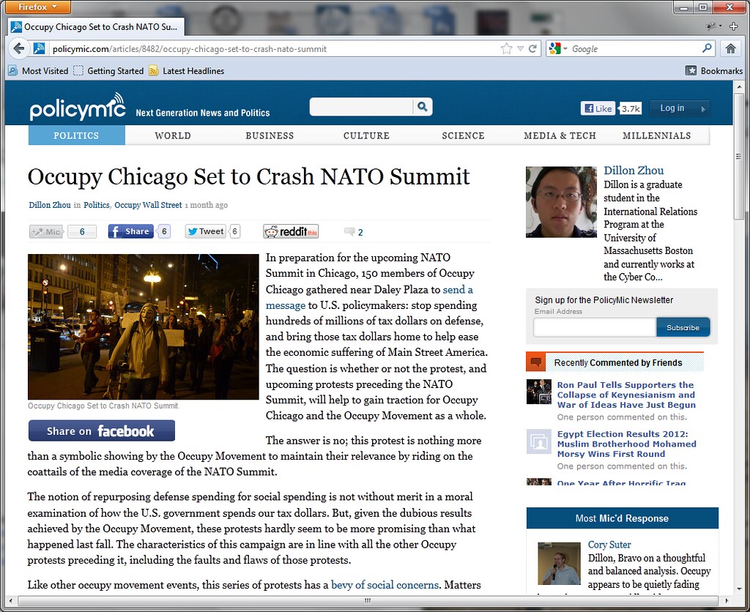Open the Firefox menu dropdown
Viewport: 750px width, 612px height.
(x=38, y=7)
